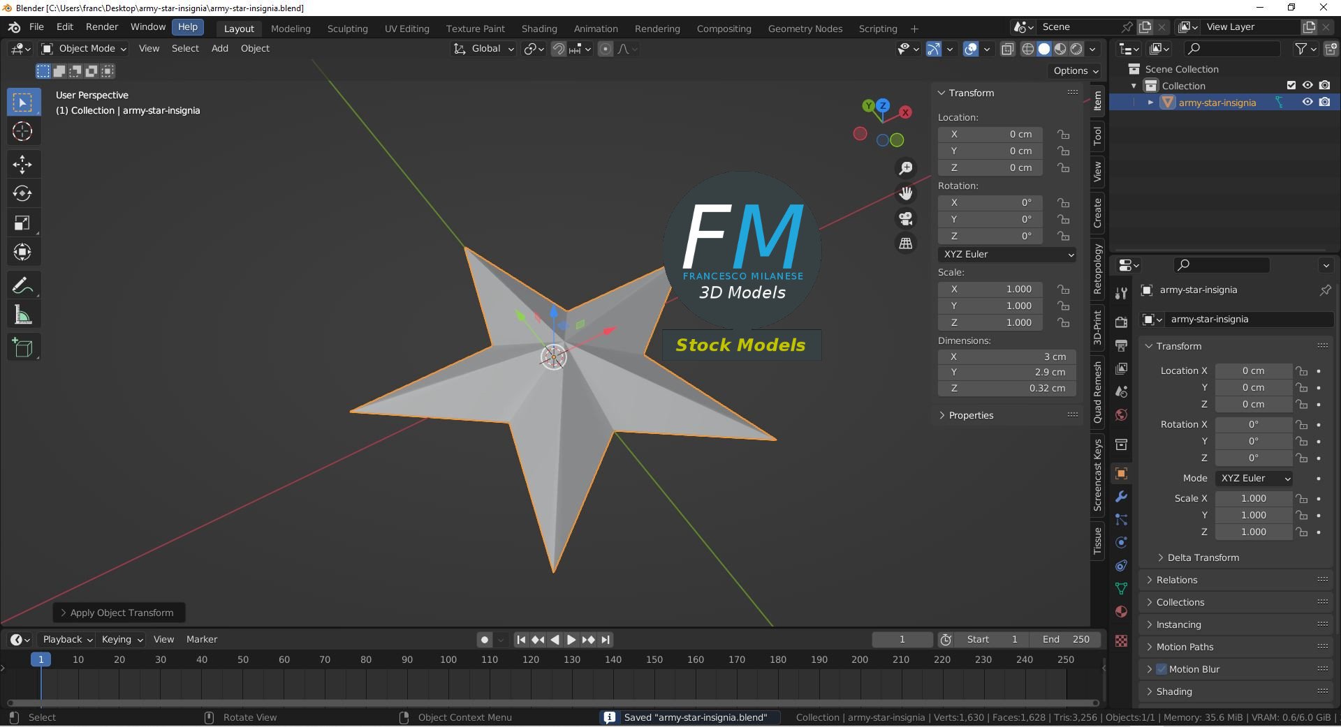Click the red X axis gizmo
The width and height of the screenshot is (1341, 727).
906,112
